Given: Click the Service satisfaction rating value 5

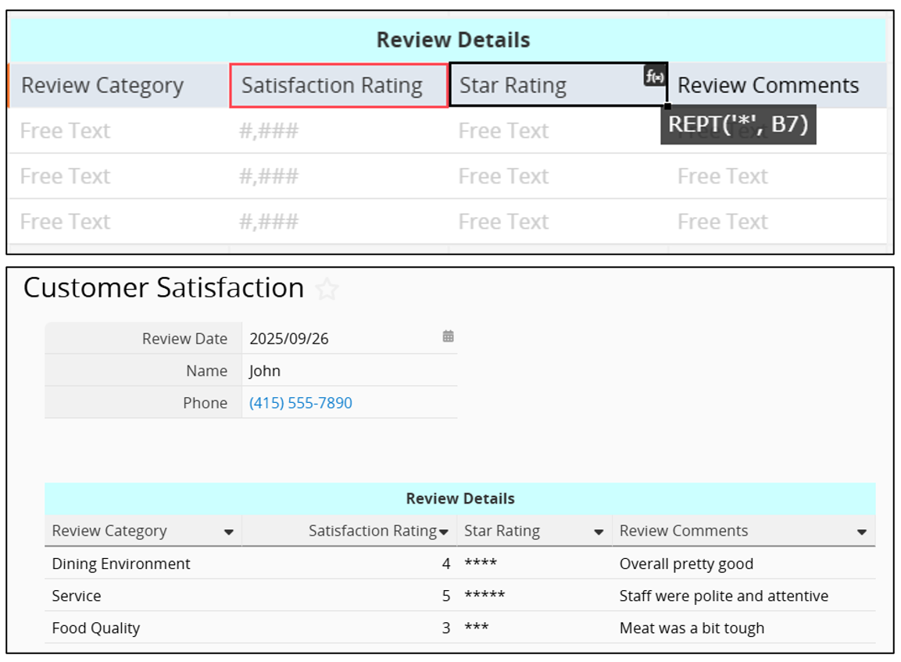Looking at the screenshot, I should [x=445, y=596].
